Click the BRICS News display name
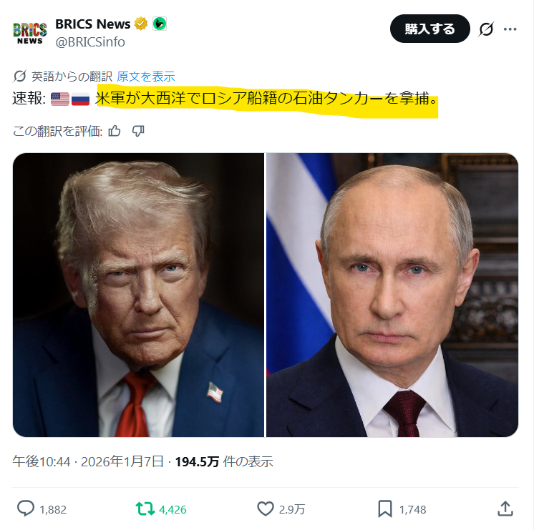The width and height of the screenshot is (534, 530). [x=92, y=24]
